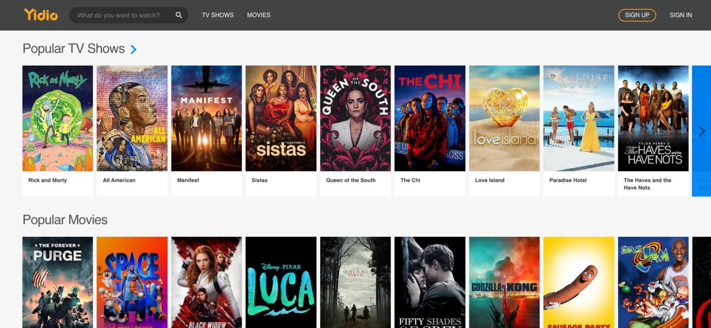Click the SIGN IN link
This screenshot has height=328, width=711.
coord(680,15)
